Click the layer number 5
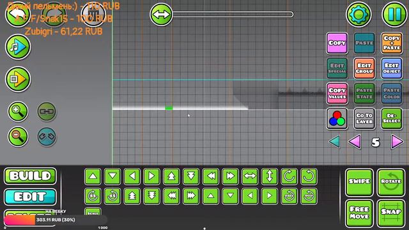This screenshot has width=409, height=230. 375,142
